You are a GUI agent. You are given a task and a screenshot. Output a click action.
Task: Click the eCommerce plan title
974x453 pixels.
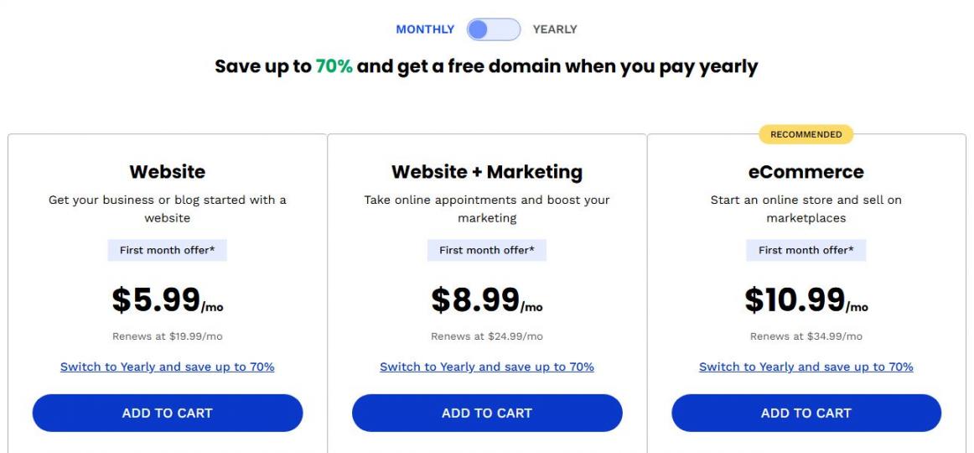(806, 172)
